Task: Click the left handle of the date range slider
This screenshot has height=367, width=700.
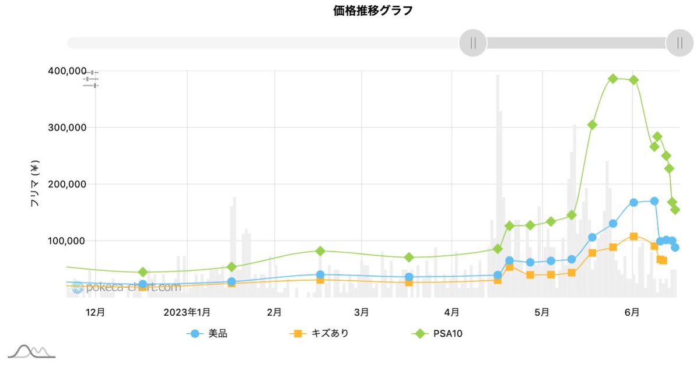Action: [473, 42]
